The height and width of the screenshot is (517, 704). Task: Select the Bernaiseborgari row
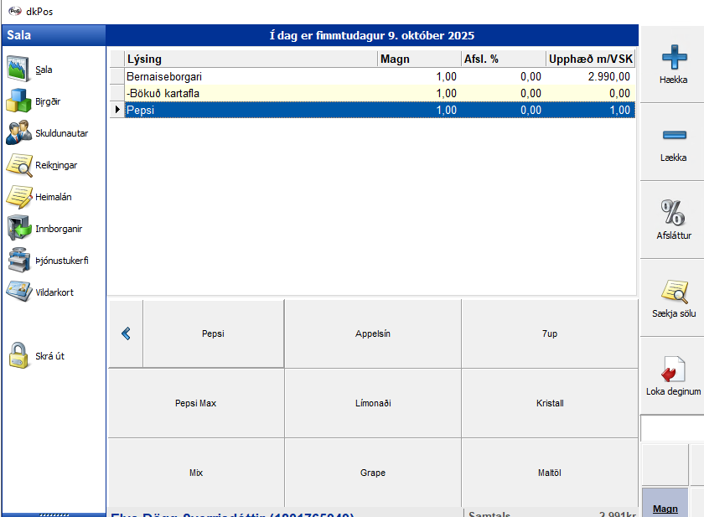click(x=251, y=76)
